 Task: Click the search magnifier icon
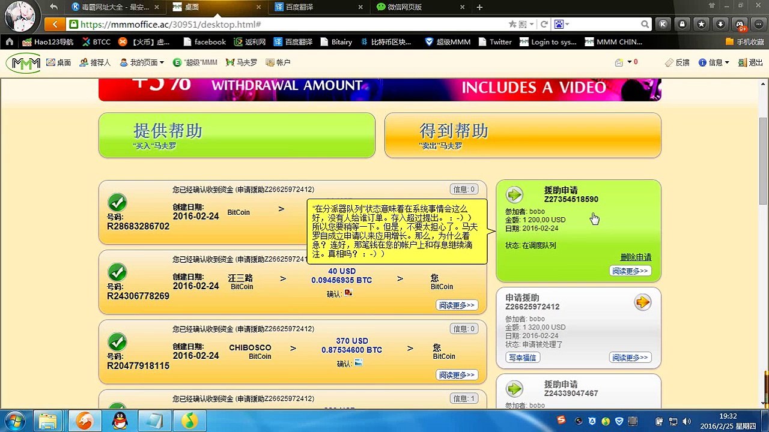(x=645, y=25)
